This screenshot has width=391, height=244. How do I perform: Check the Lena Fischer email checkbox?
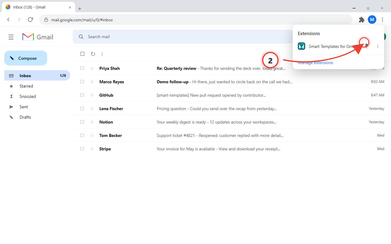click(x=82, y=109)
